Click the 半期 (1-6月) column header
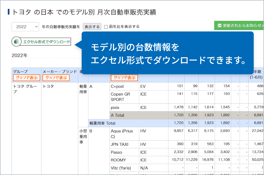Screen dimensions: 264x175 pyautogui.click(x=256, y=75)
